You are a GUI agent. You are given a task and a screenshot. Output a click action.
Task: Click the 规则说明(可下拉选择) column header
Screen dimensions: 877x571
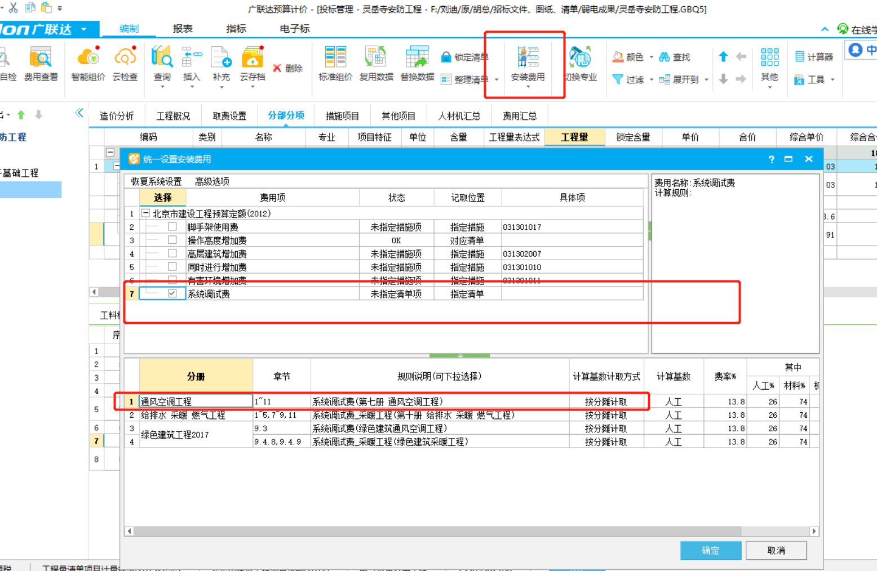[x=440, y=376]
